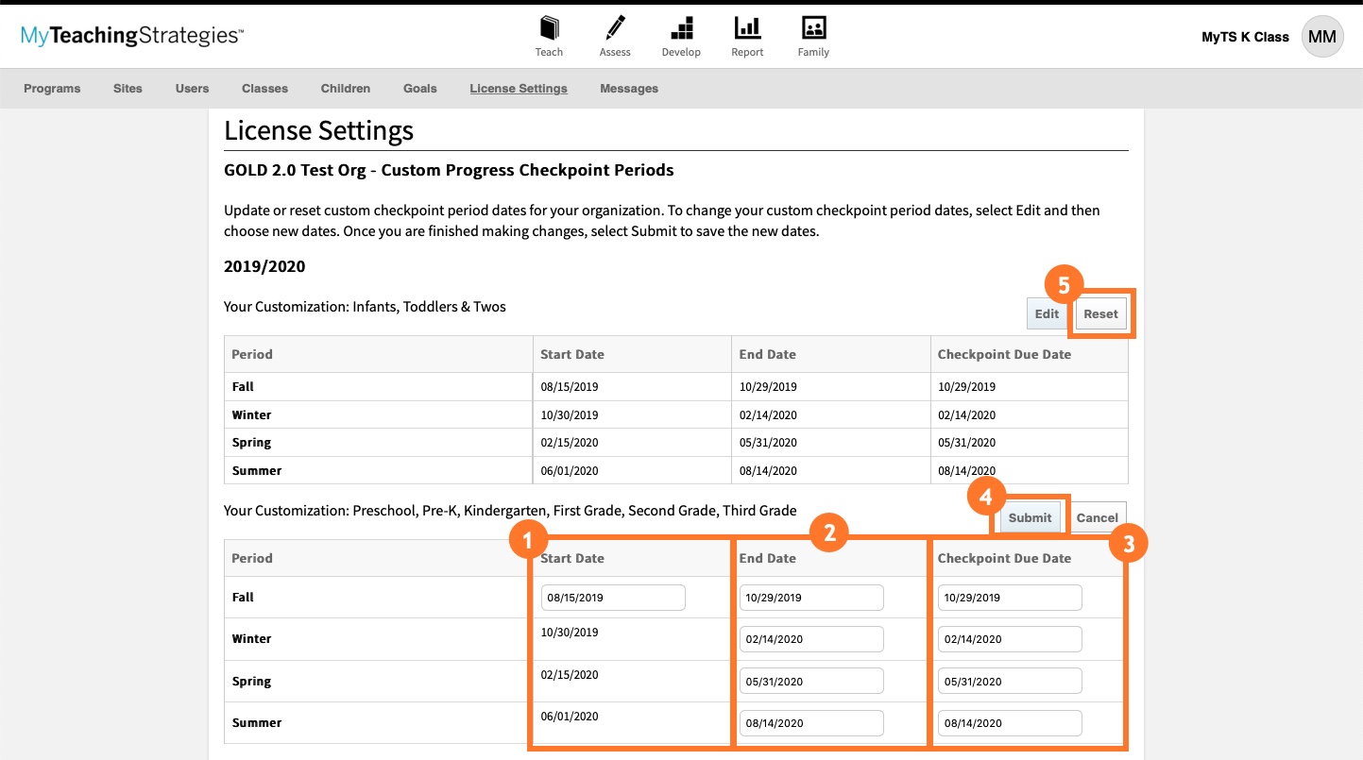Image resolution: width=1363 pixels, height=760 pixels.
Task: Open the Children tab
Action: pos(345,88)
